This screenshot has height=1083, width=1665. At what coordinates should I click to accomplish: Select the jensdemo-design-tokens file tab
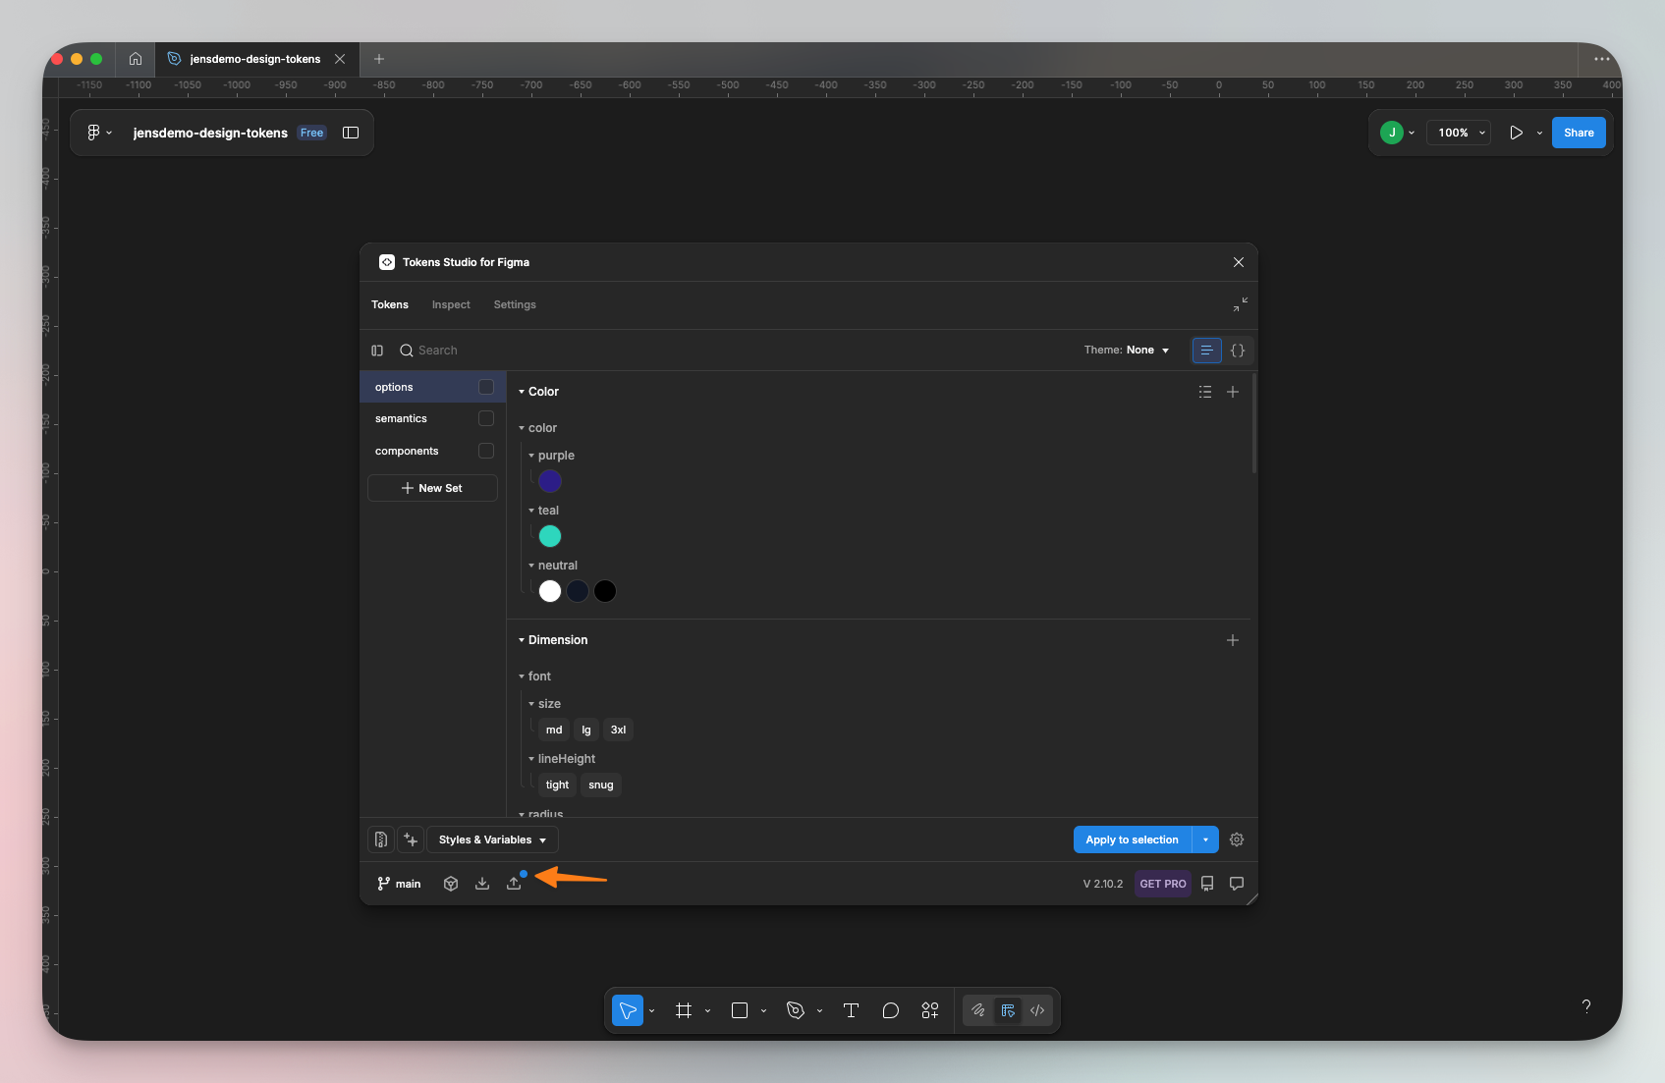(256, 59)
